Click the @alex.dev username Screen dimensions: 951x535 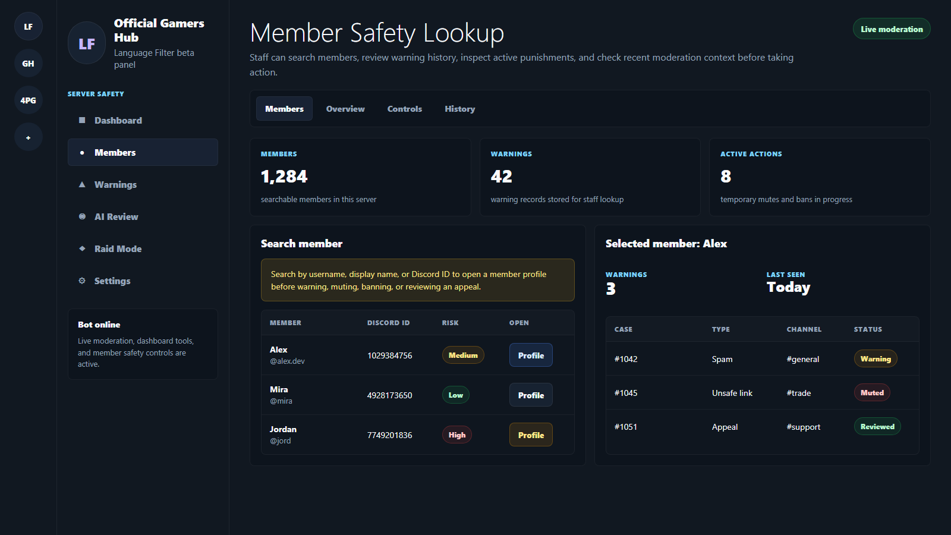pos(287,361)
